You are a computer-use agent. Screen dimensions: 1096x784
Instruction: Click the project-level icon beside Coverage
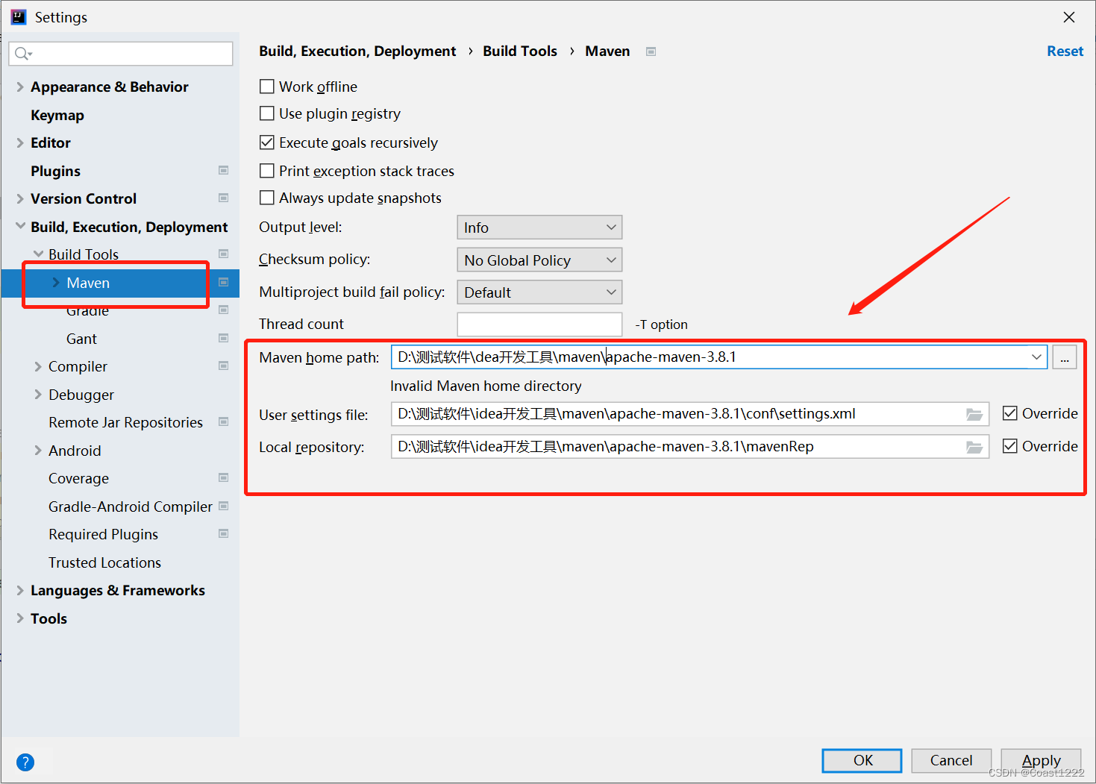click(x=223, y=478)
